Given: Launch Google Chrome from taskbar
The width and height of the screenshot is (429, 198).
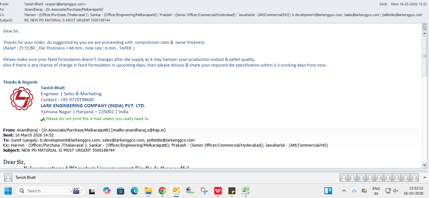Looking at the screenshot, I should (x=162, y=191).
